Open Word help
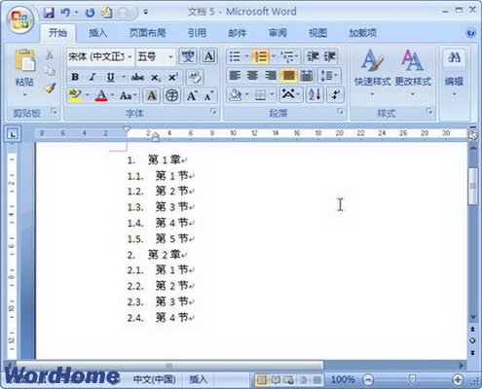Screen dimensions: 482x389 (471, 33)
